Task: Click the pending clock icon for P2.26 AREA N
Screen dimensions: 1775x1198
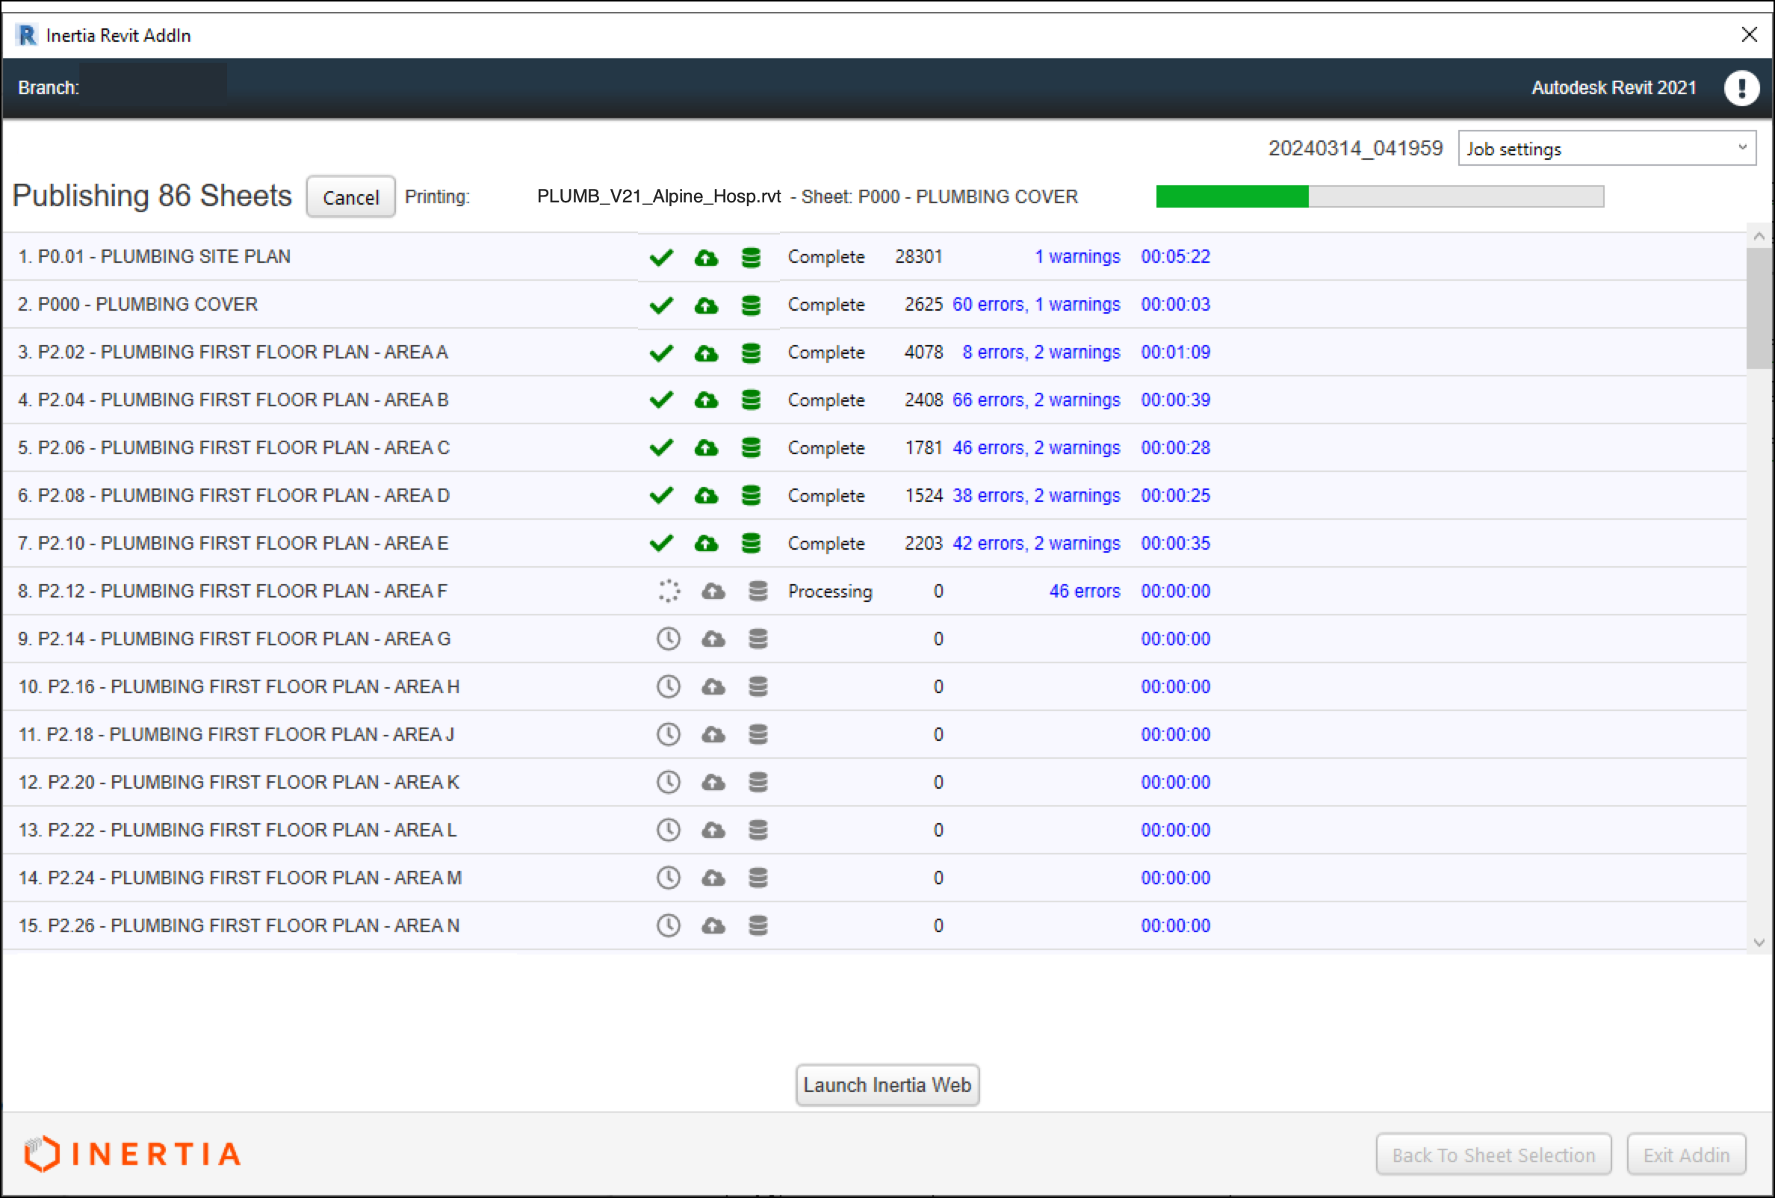Action: pyautogui.click(x=669, y=926)
